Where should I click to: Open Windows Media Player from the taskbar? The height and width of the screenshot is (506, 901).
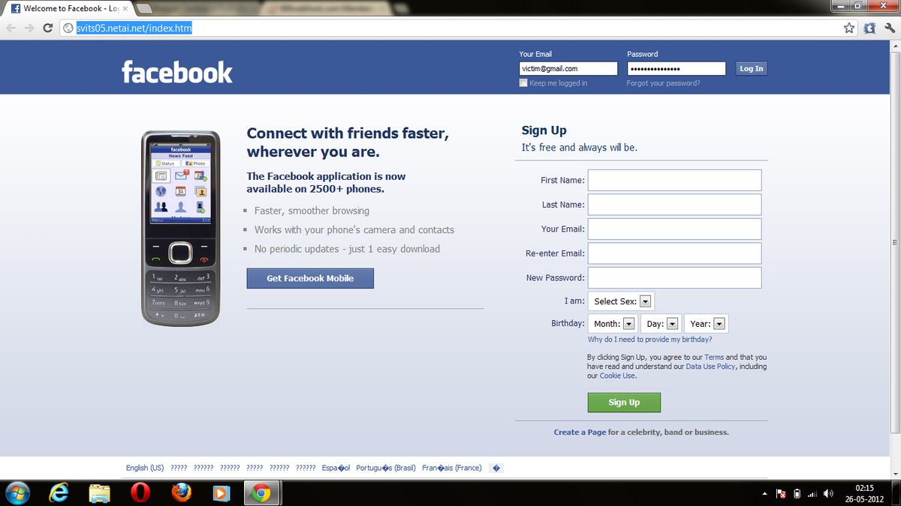click(221, 493)
